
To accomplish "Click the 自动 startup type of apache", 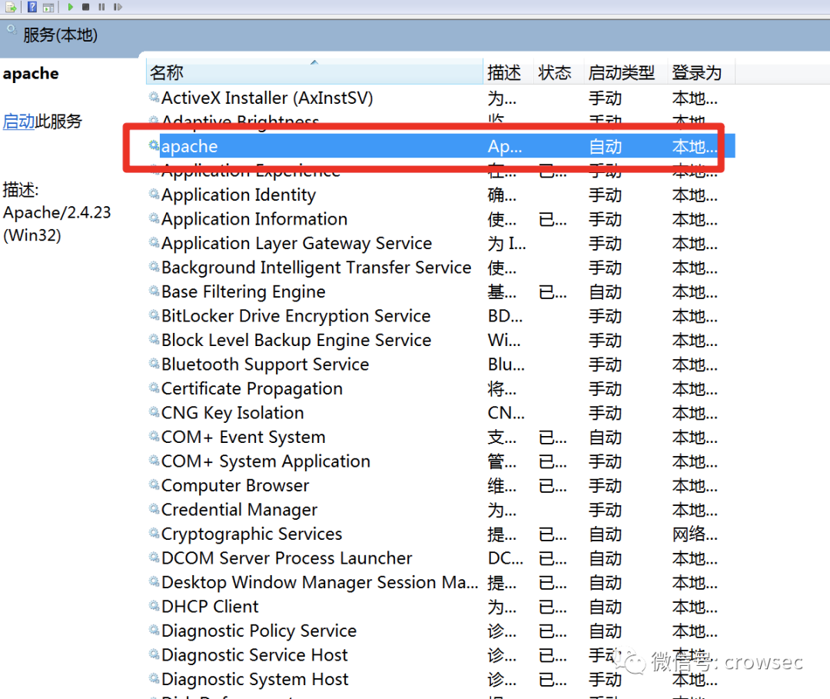I will pos(606,146).
